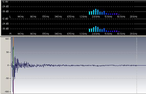Select the R channel 86 Hz label
The height and width of the screenshot is (94, 146).
click(33, 34)
